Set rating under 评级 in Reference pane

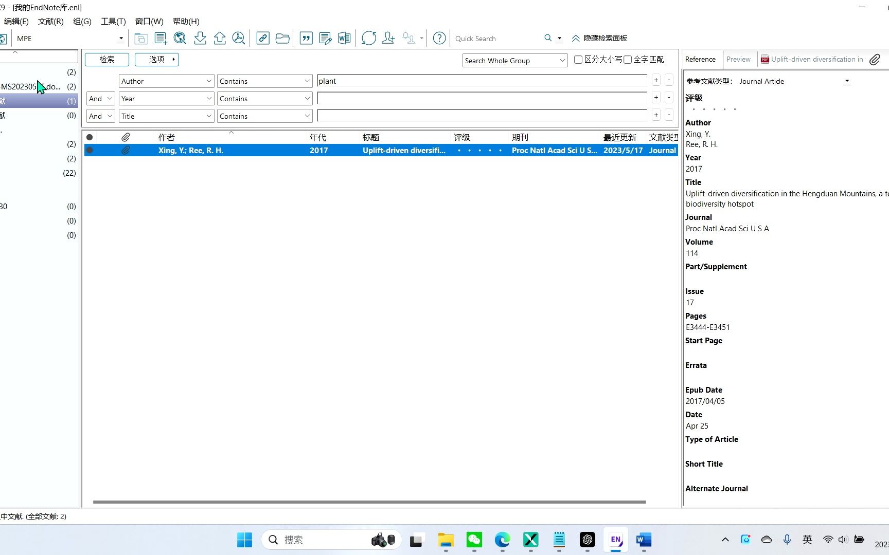coord(714,109)
